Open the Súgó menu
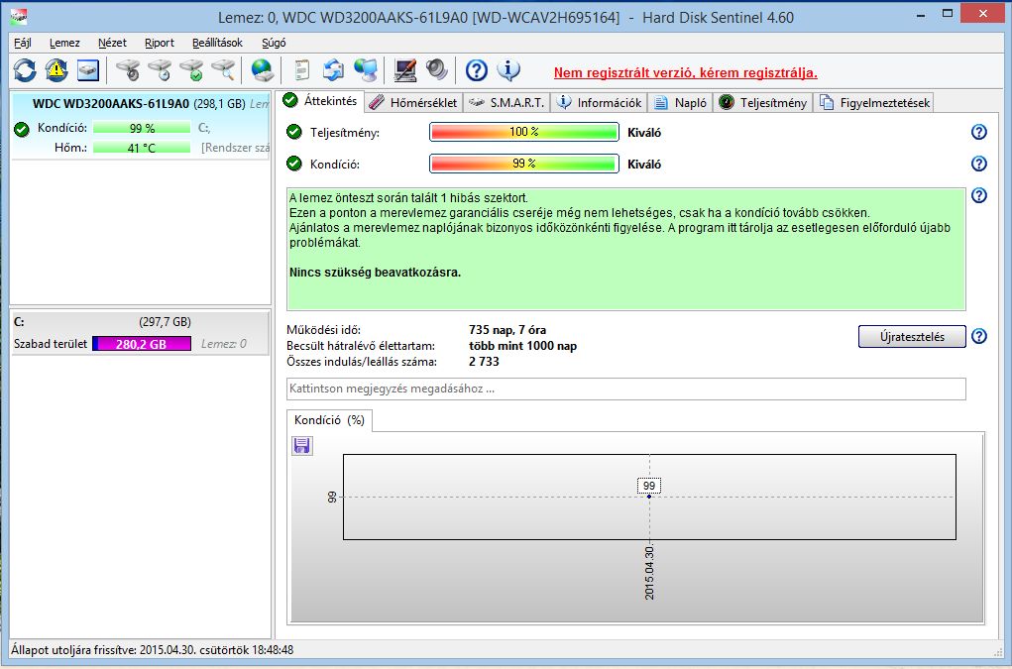The image size is (1012, 669). tap(274, 43)
